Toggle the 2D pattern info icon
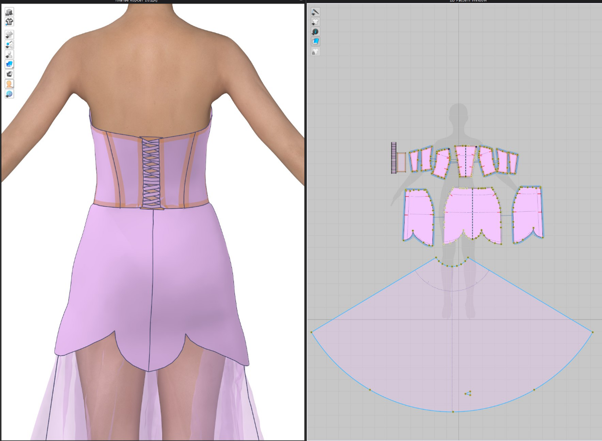This screenshot has width=602, height=441. pos(315,32)
